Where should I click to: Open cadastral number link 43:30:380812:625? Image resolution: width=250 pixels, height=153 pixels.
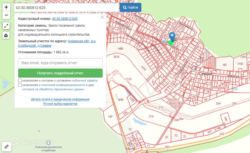coord(65,19)
